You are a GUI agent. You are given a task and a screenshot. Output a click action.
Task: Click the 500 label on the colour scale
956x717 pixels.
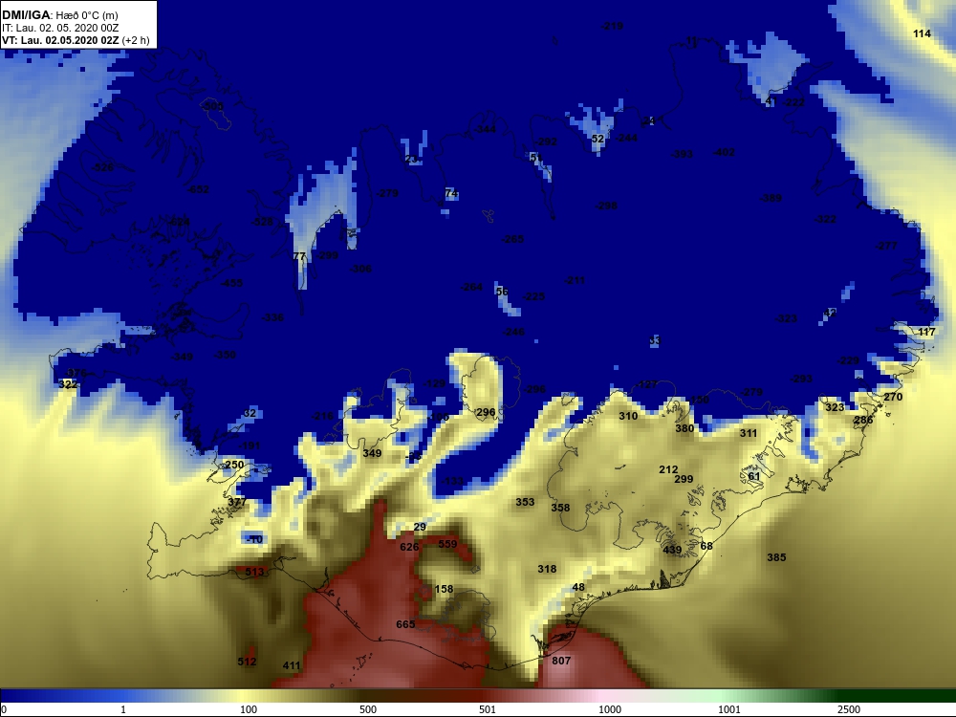click(368, 709)
